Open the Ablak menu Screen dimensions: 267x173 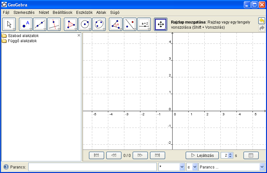click(x=101, y=13)
